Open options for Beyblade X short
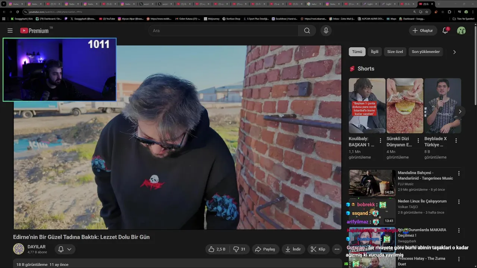 pos(456,141)
